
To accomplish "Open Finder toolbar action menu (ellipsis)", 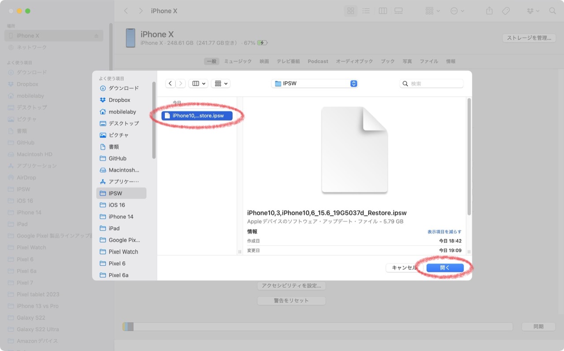I will [457, 11].
